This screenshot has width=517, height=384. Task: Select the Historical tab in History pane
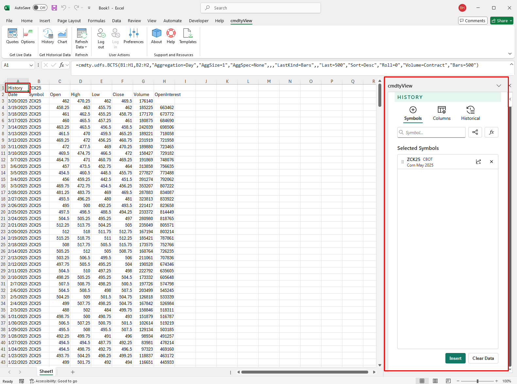470,114
